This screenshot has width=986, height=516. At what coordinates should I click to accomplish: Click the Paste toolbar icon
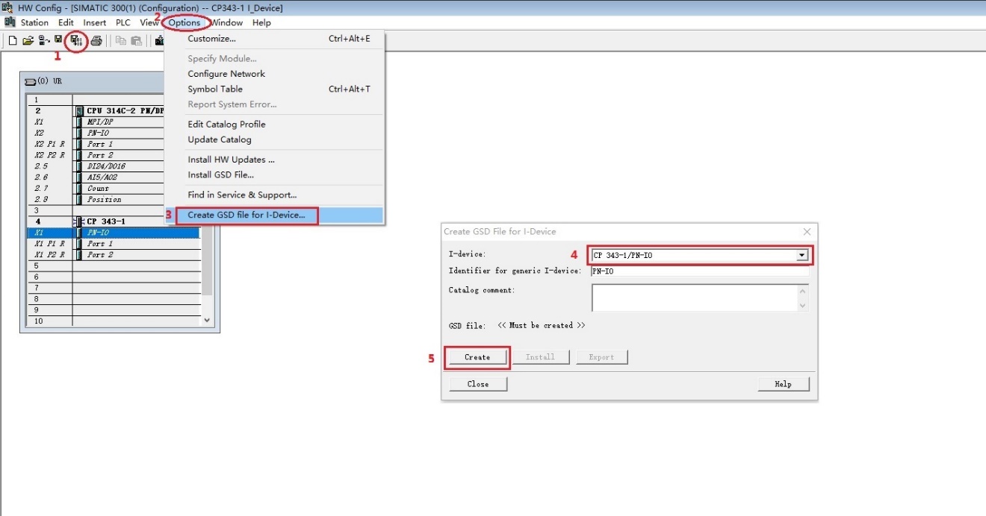(x=136, y=40)
